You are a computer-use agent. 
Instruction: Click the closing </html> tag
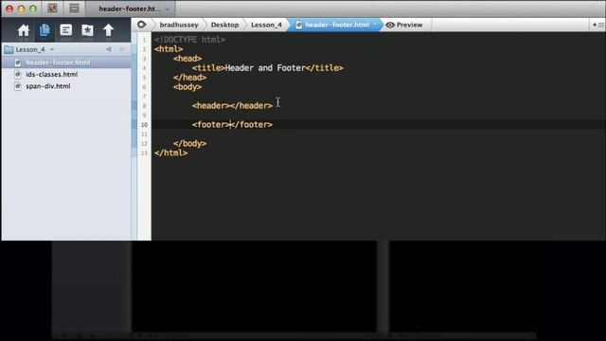(170, 153)
